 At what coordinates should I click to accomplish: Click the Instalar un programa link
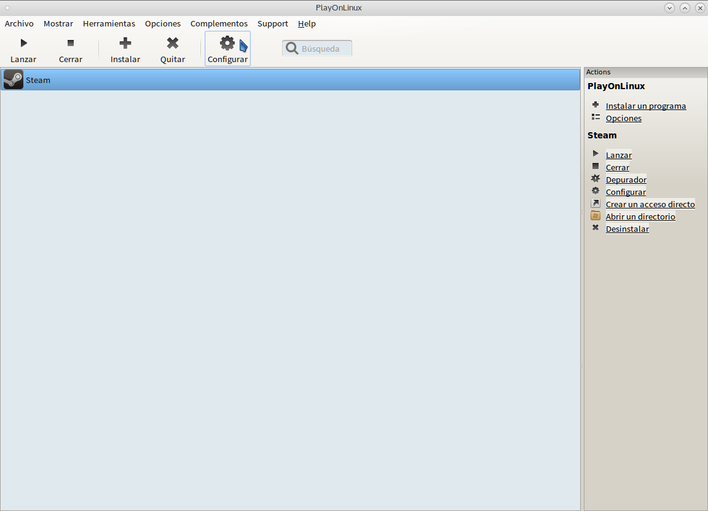pos(646,106)
